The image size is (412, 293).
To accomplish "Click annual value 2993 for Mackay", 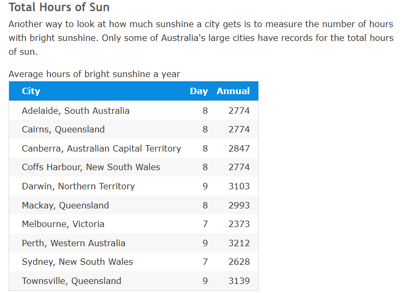I will click(x=239, y=205).
